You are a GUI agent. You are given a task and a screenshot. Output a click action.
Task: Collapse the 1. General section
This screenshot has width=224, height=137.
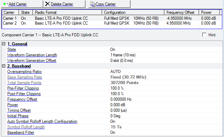4,44
